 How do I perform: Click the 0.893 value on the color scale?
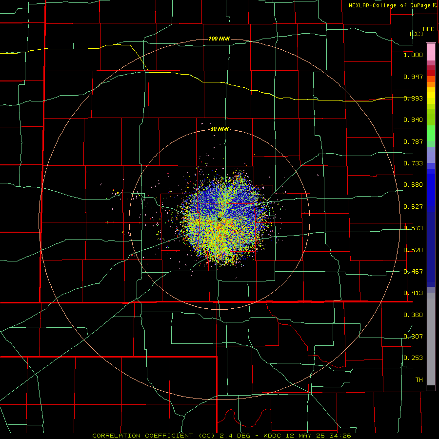pyautogui.click(x=413, y=98)
